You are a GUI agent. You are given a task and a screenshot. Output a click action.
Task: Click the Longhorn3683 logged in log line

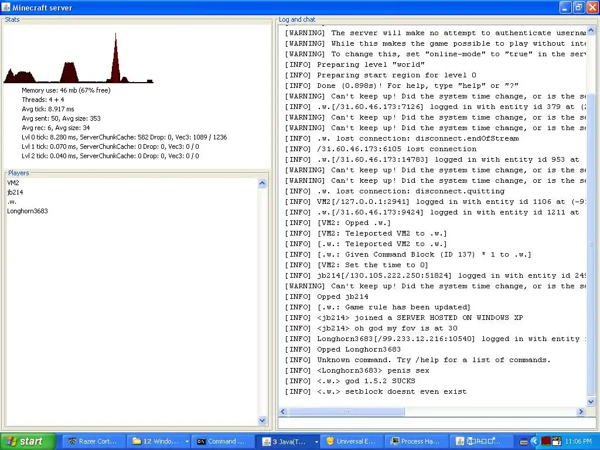coord(435,339)
